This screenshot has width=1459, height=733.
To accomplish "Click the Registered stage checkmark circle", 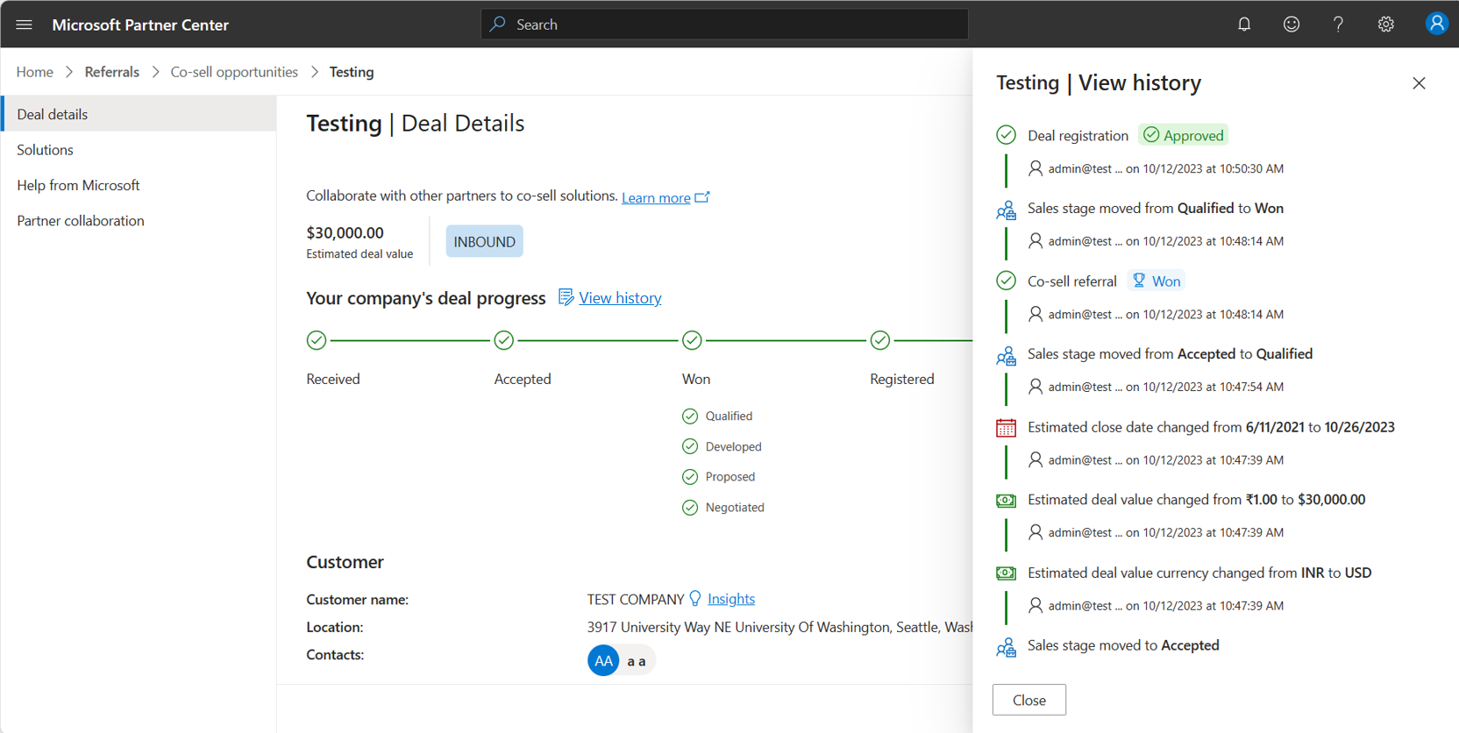I will coord(879,340).
